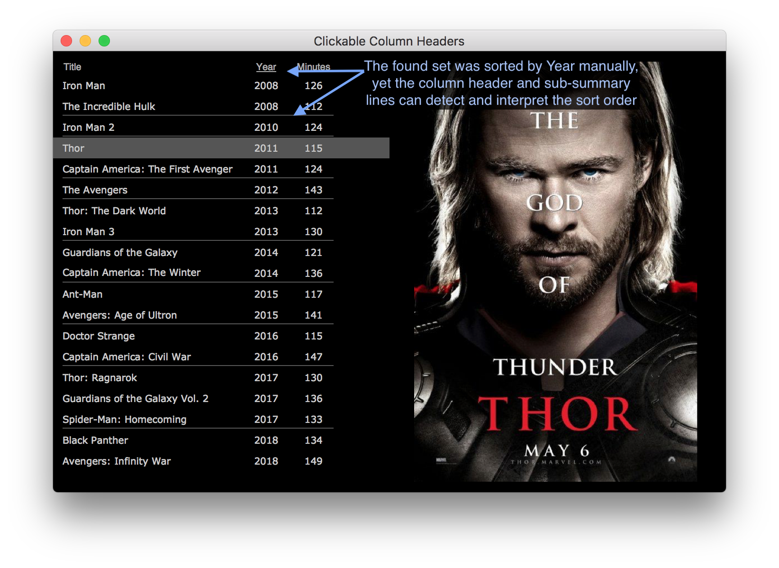Screen dimensions: 779x568
Task: Sort the list by Title column header
Action: click(72, 67)
